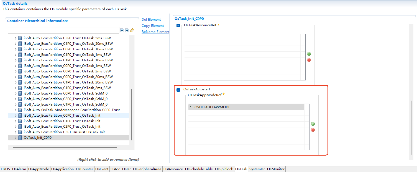Image resolution: width=417 pixels, height=173 pixels.
Task: Remove an OsTaskResourceRef entry with red minus
Action: click(x=309, y=60)
